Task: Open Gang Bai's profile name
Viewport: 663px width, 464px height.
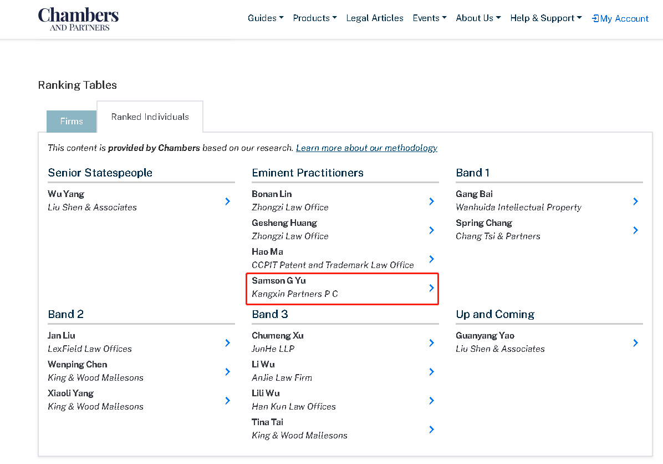Action: pos(474,194)
